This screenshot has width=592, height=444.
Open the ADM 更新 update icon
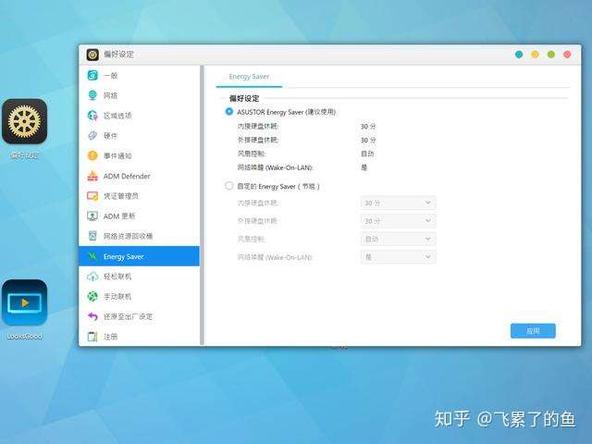(x=92, y=216)
